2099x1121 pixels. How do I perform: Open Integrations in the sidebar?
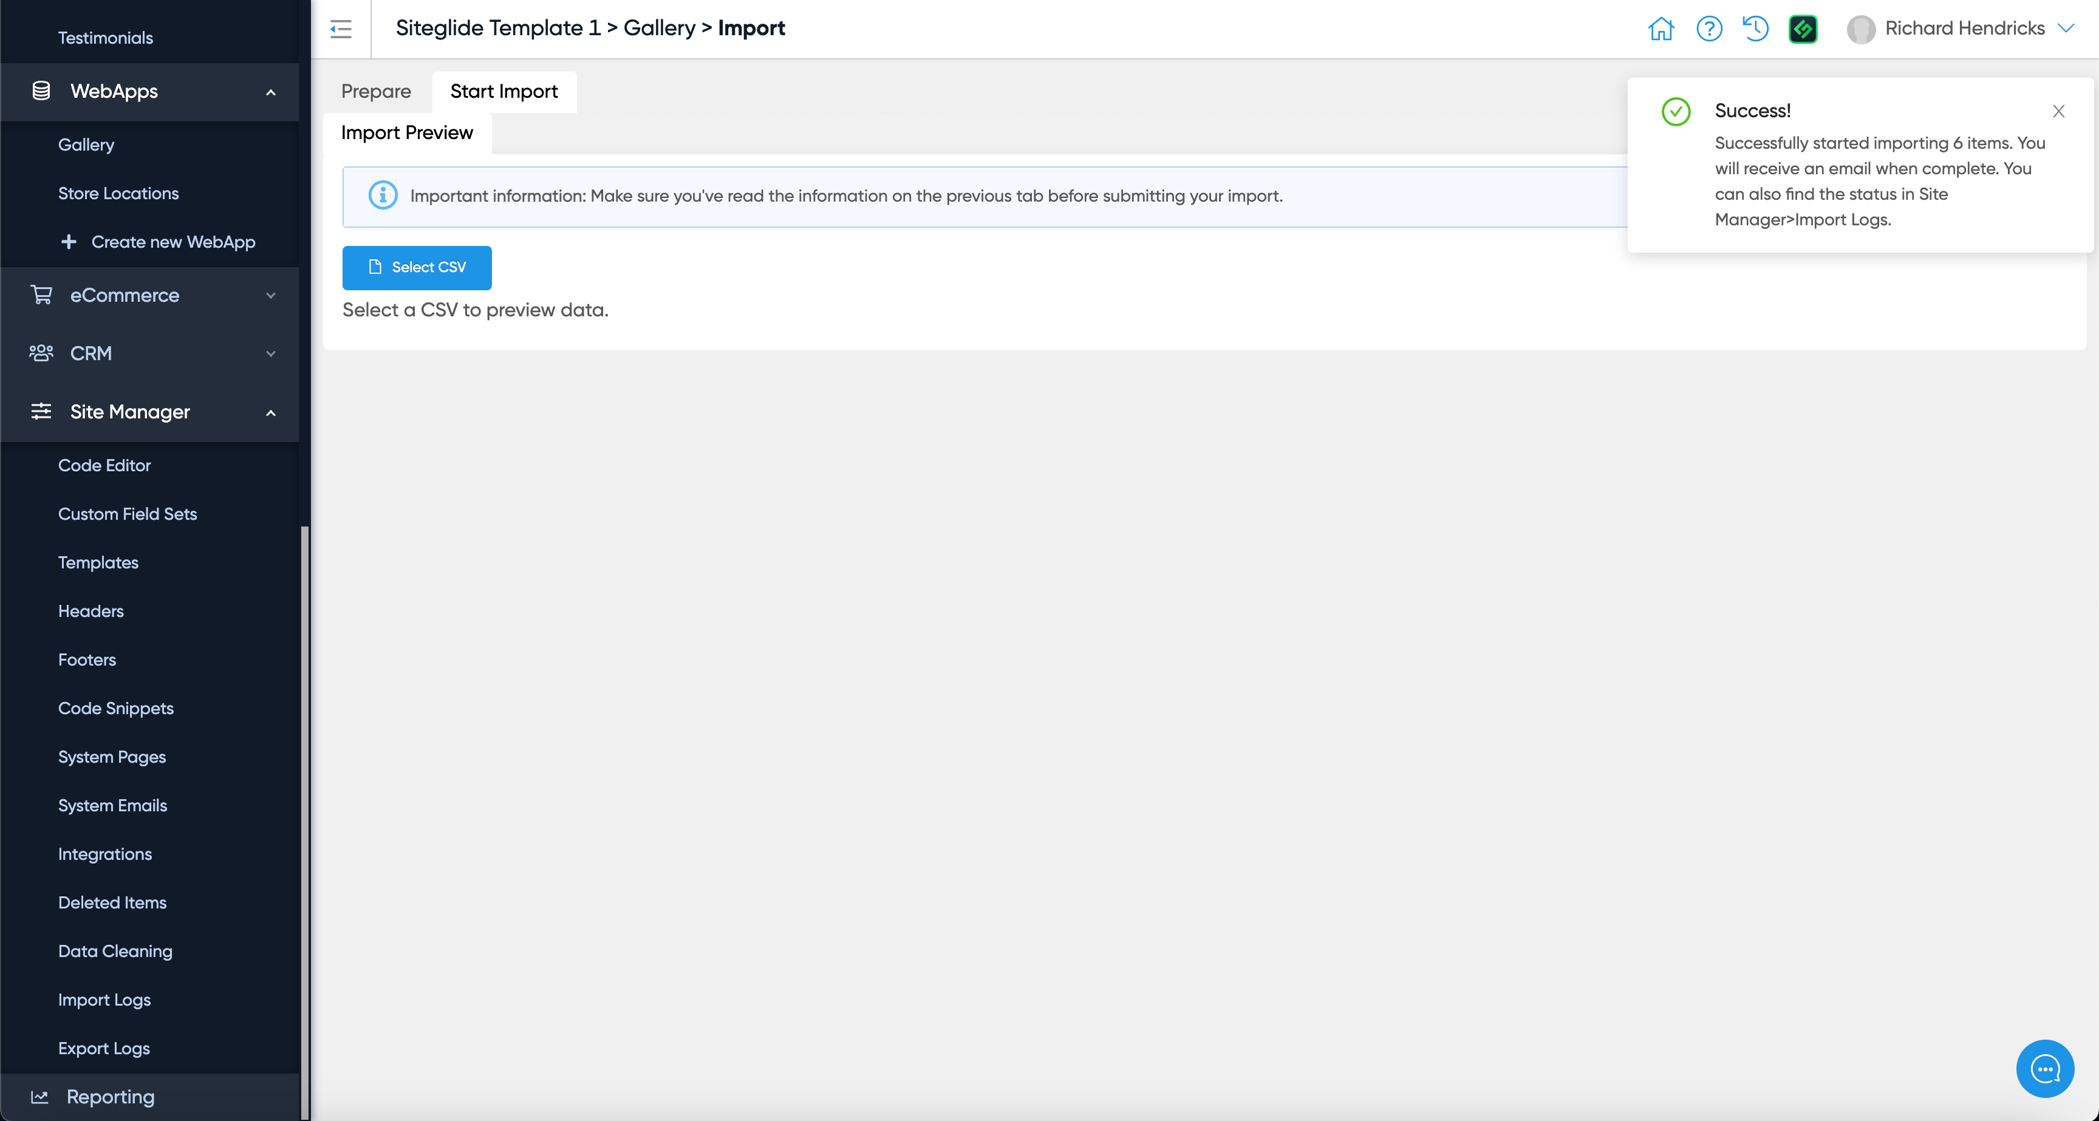coord(105,854)
